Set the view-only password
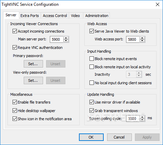Image resolution: width=163 pixels, height=145 pixels. coord(33,80)
